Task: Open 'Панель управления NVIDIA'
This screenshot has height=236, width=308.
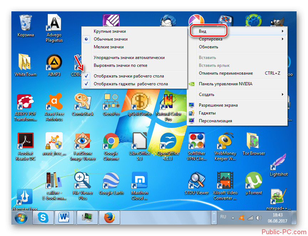Action: (237, 84)
